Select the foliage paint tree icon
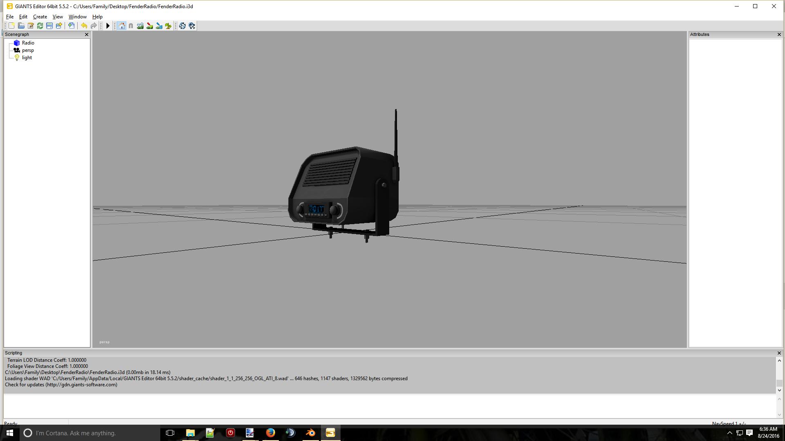Image resolution: width=785 pixels, height=441 pixels. 168,26
